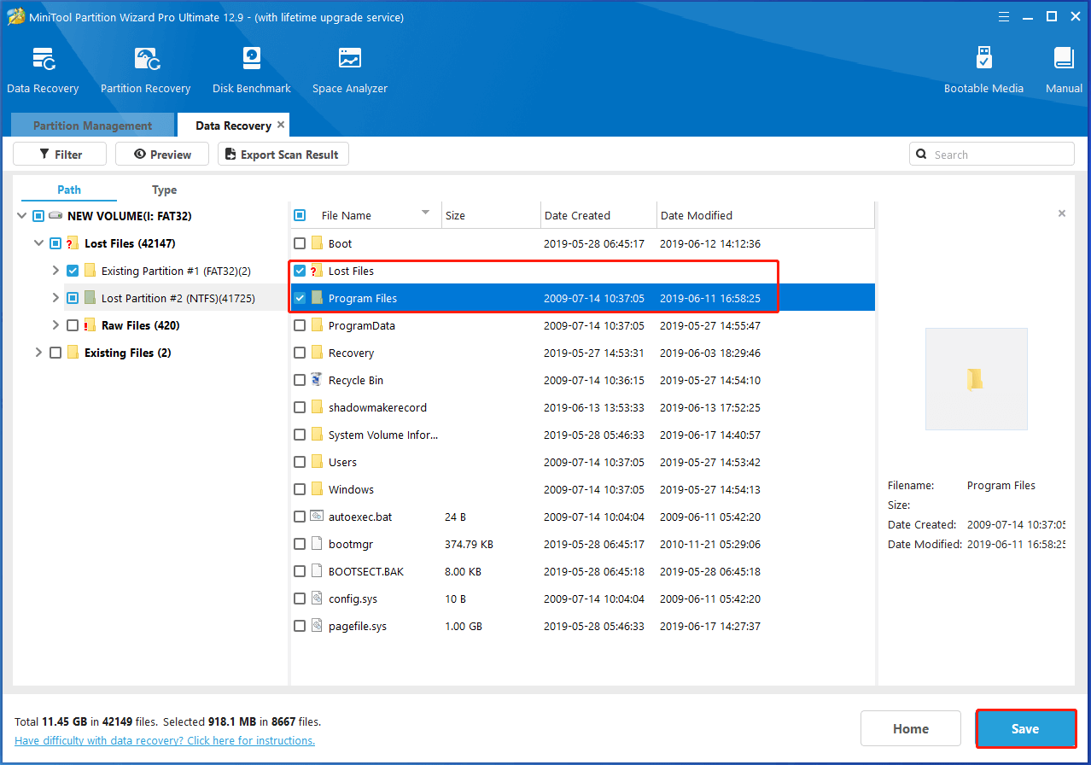This screenshot has width=1091, height=765.
Task: Collapse the Lost Files node
Action: (38, 242)
